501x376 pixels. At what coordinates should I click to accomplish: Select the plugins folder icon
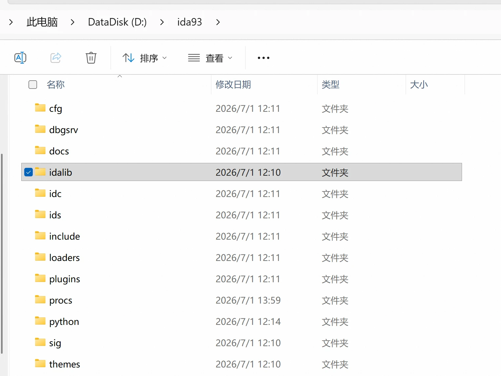(x=40, y=278)
